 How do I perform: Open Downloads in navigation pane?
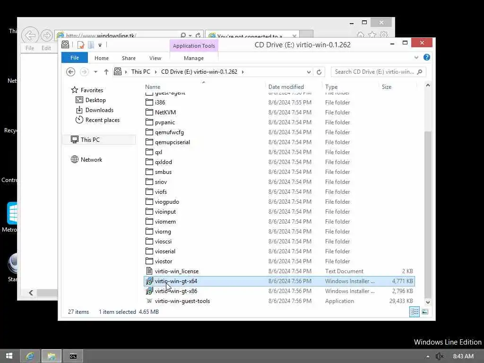click(99, 110)
